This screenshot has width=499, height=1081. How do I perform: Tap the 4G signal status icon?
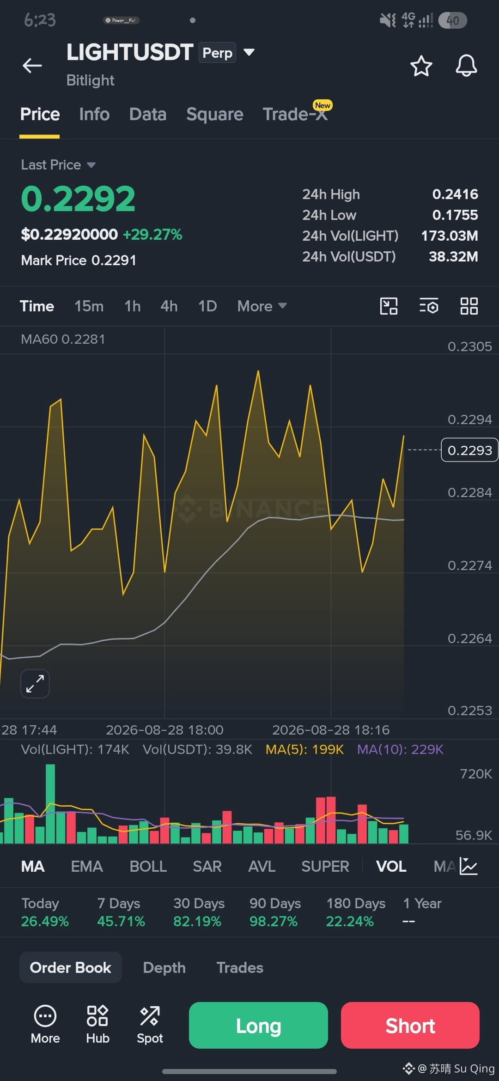point(417,20)
